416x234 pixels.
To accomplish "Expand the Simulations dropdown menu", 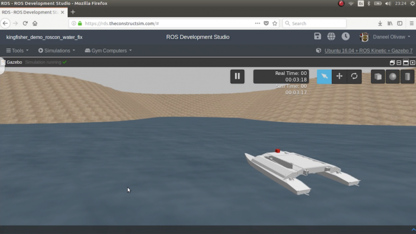I will [x=57, y=50].
